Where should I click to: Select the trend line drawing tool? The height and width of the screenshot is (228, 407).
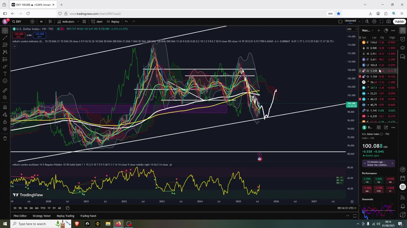point(5,38)
